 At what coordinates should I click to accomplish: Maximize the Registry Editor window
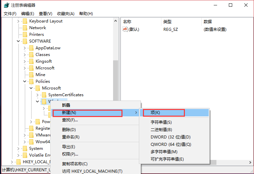[231, 5]
